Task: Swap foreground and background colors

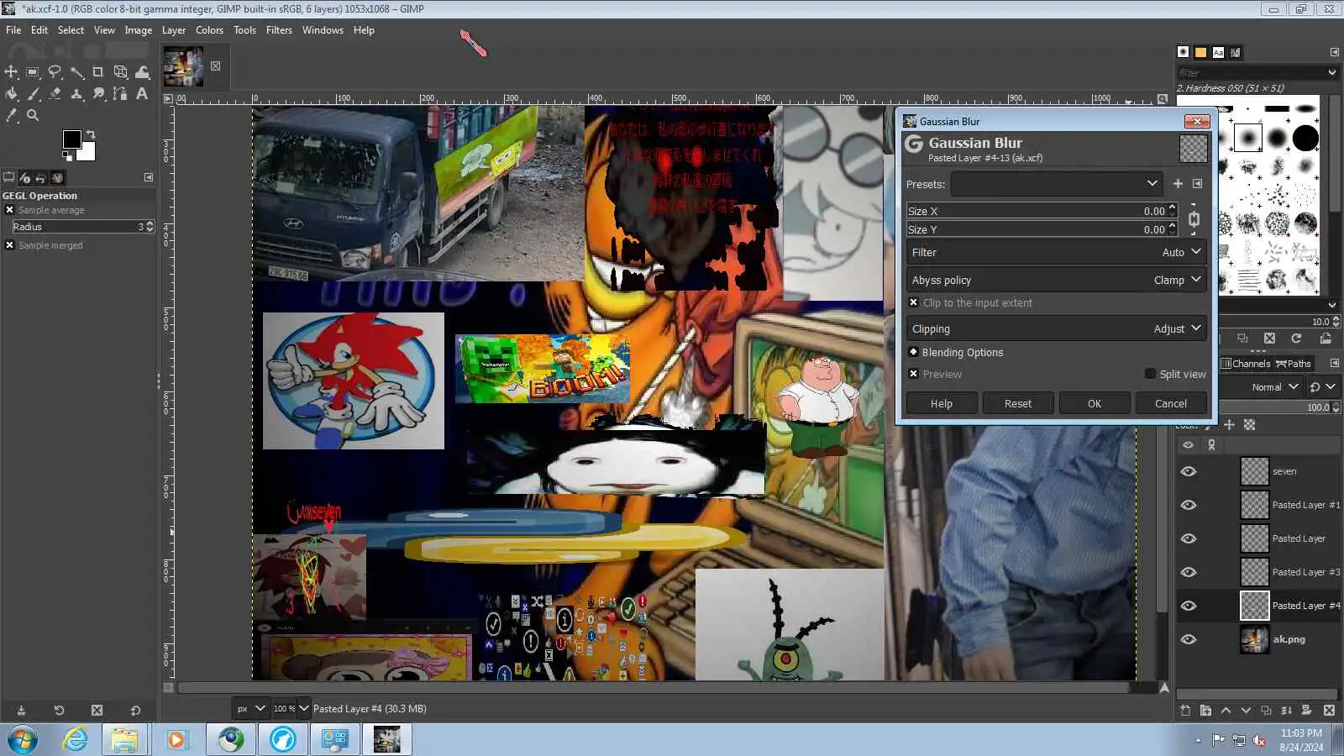Action: (x=90, y=134)
